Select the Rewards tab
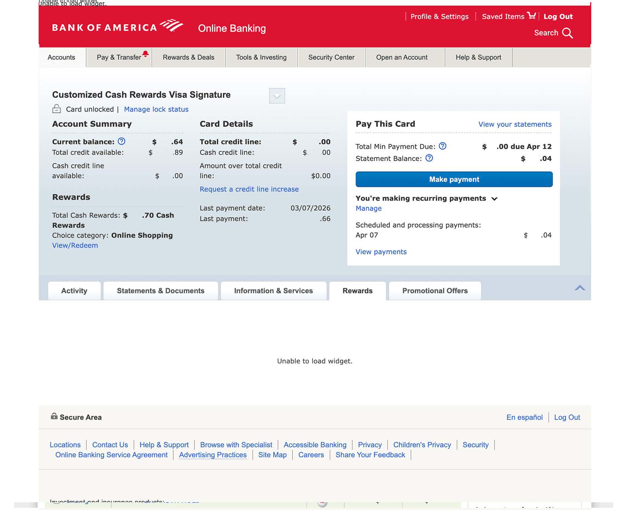The height and width of the screenshot is (510, 618). pyautogui.click(x=357, y=291)
